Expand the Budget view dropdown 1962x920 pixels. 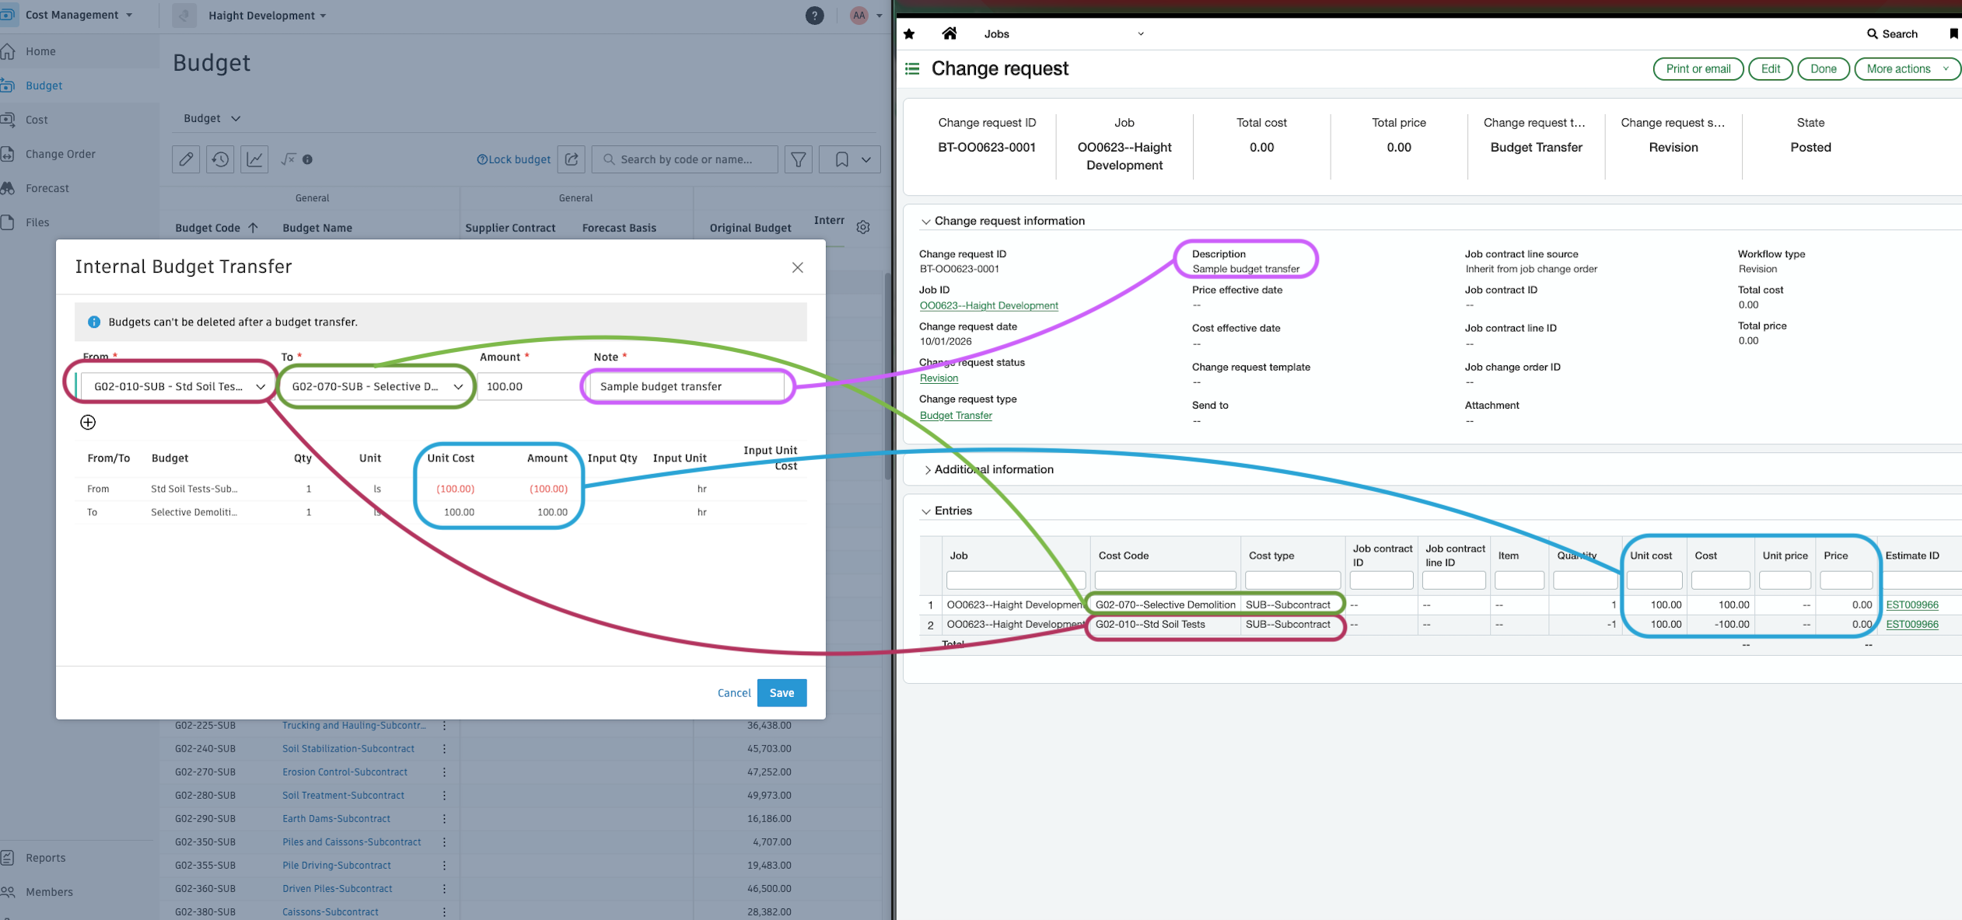pos(212,118)
